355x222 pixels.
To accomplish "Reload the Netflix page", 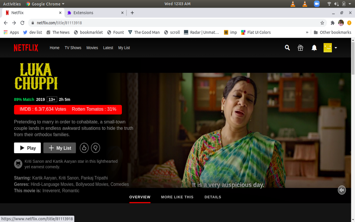I will (22, 23).
